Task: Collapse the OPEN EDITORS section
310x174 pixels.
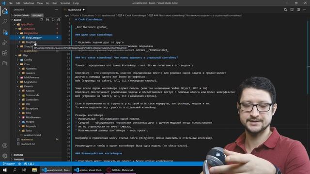Action: point(12,15)
